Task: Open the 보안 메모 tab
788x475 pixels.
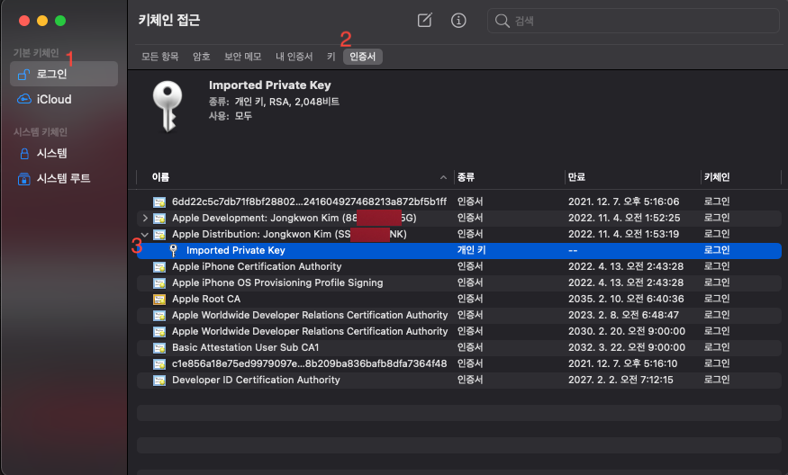Action: (x=243, y=57)
